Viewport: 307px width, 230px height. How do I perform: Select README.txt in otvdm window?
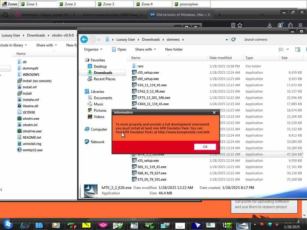tap(29, 137)
